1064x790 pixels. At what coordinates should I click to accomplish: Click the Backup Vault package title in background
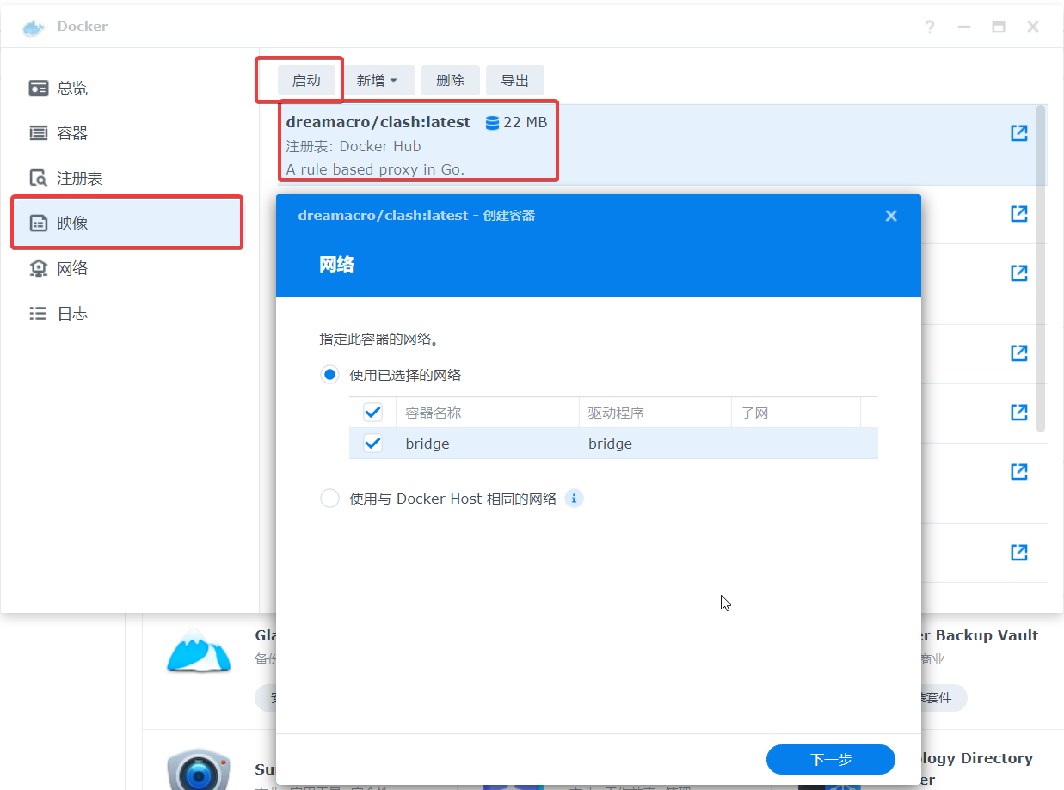coord(980,635)
